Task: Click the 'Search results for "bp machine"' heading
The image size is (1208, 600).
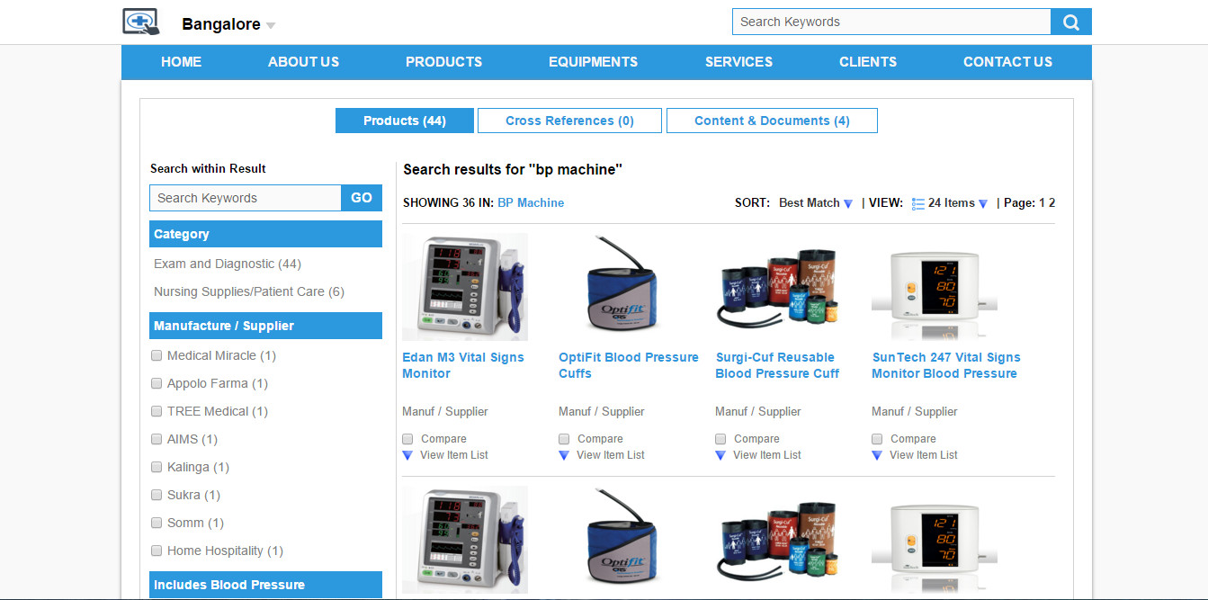Action: point(513,169)
